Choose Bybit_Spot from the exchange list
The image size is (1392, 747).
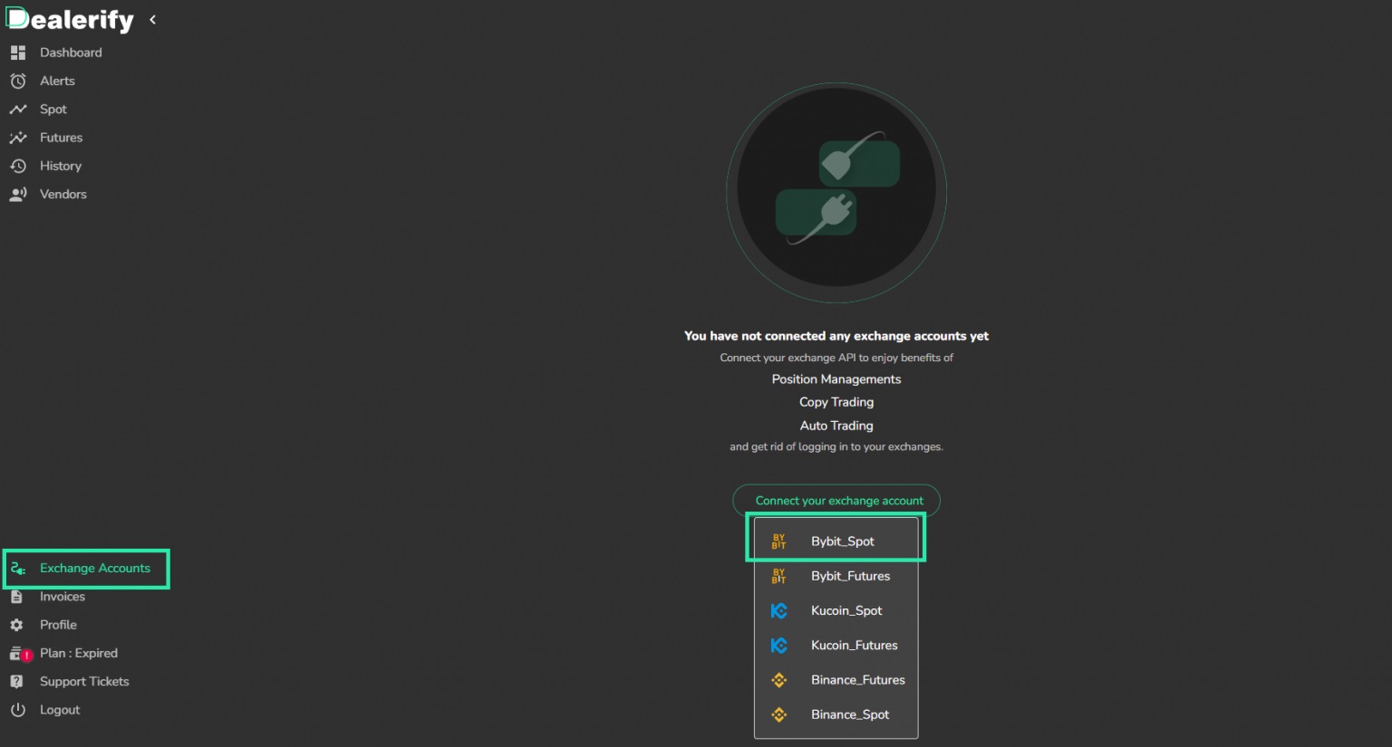(836, 541)
